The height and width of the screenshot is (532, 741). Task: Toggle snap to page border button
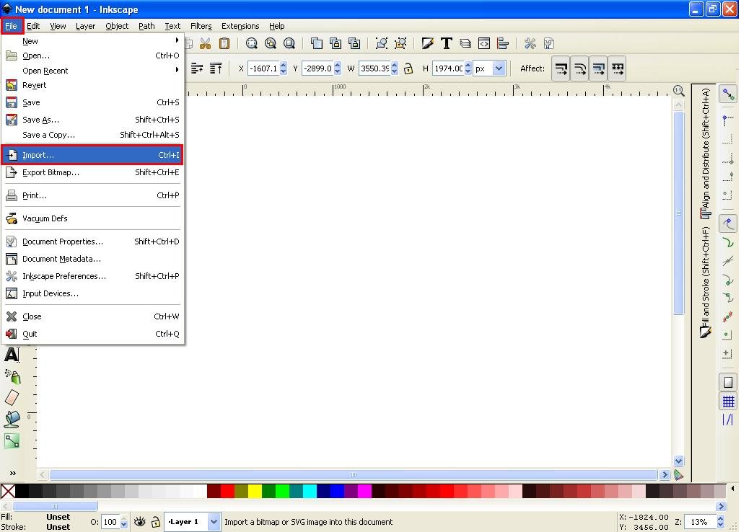click(x=728, y=382)
